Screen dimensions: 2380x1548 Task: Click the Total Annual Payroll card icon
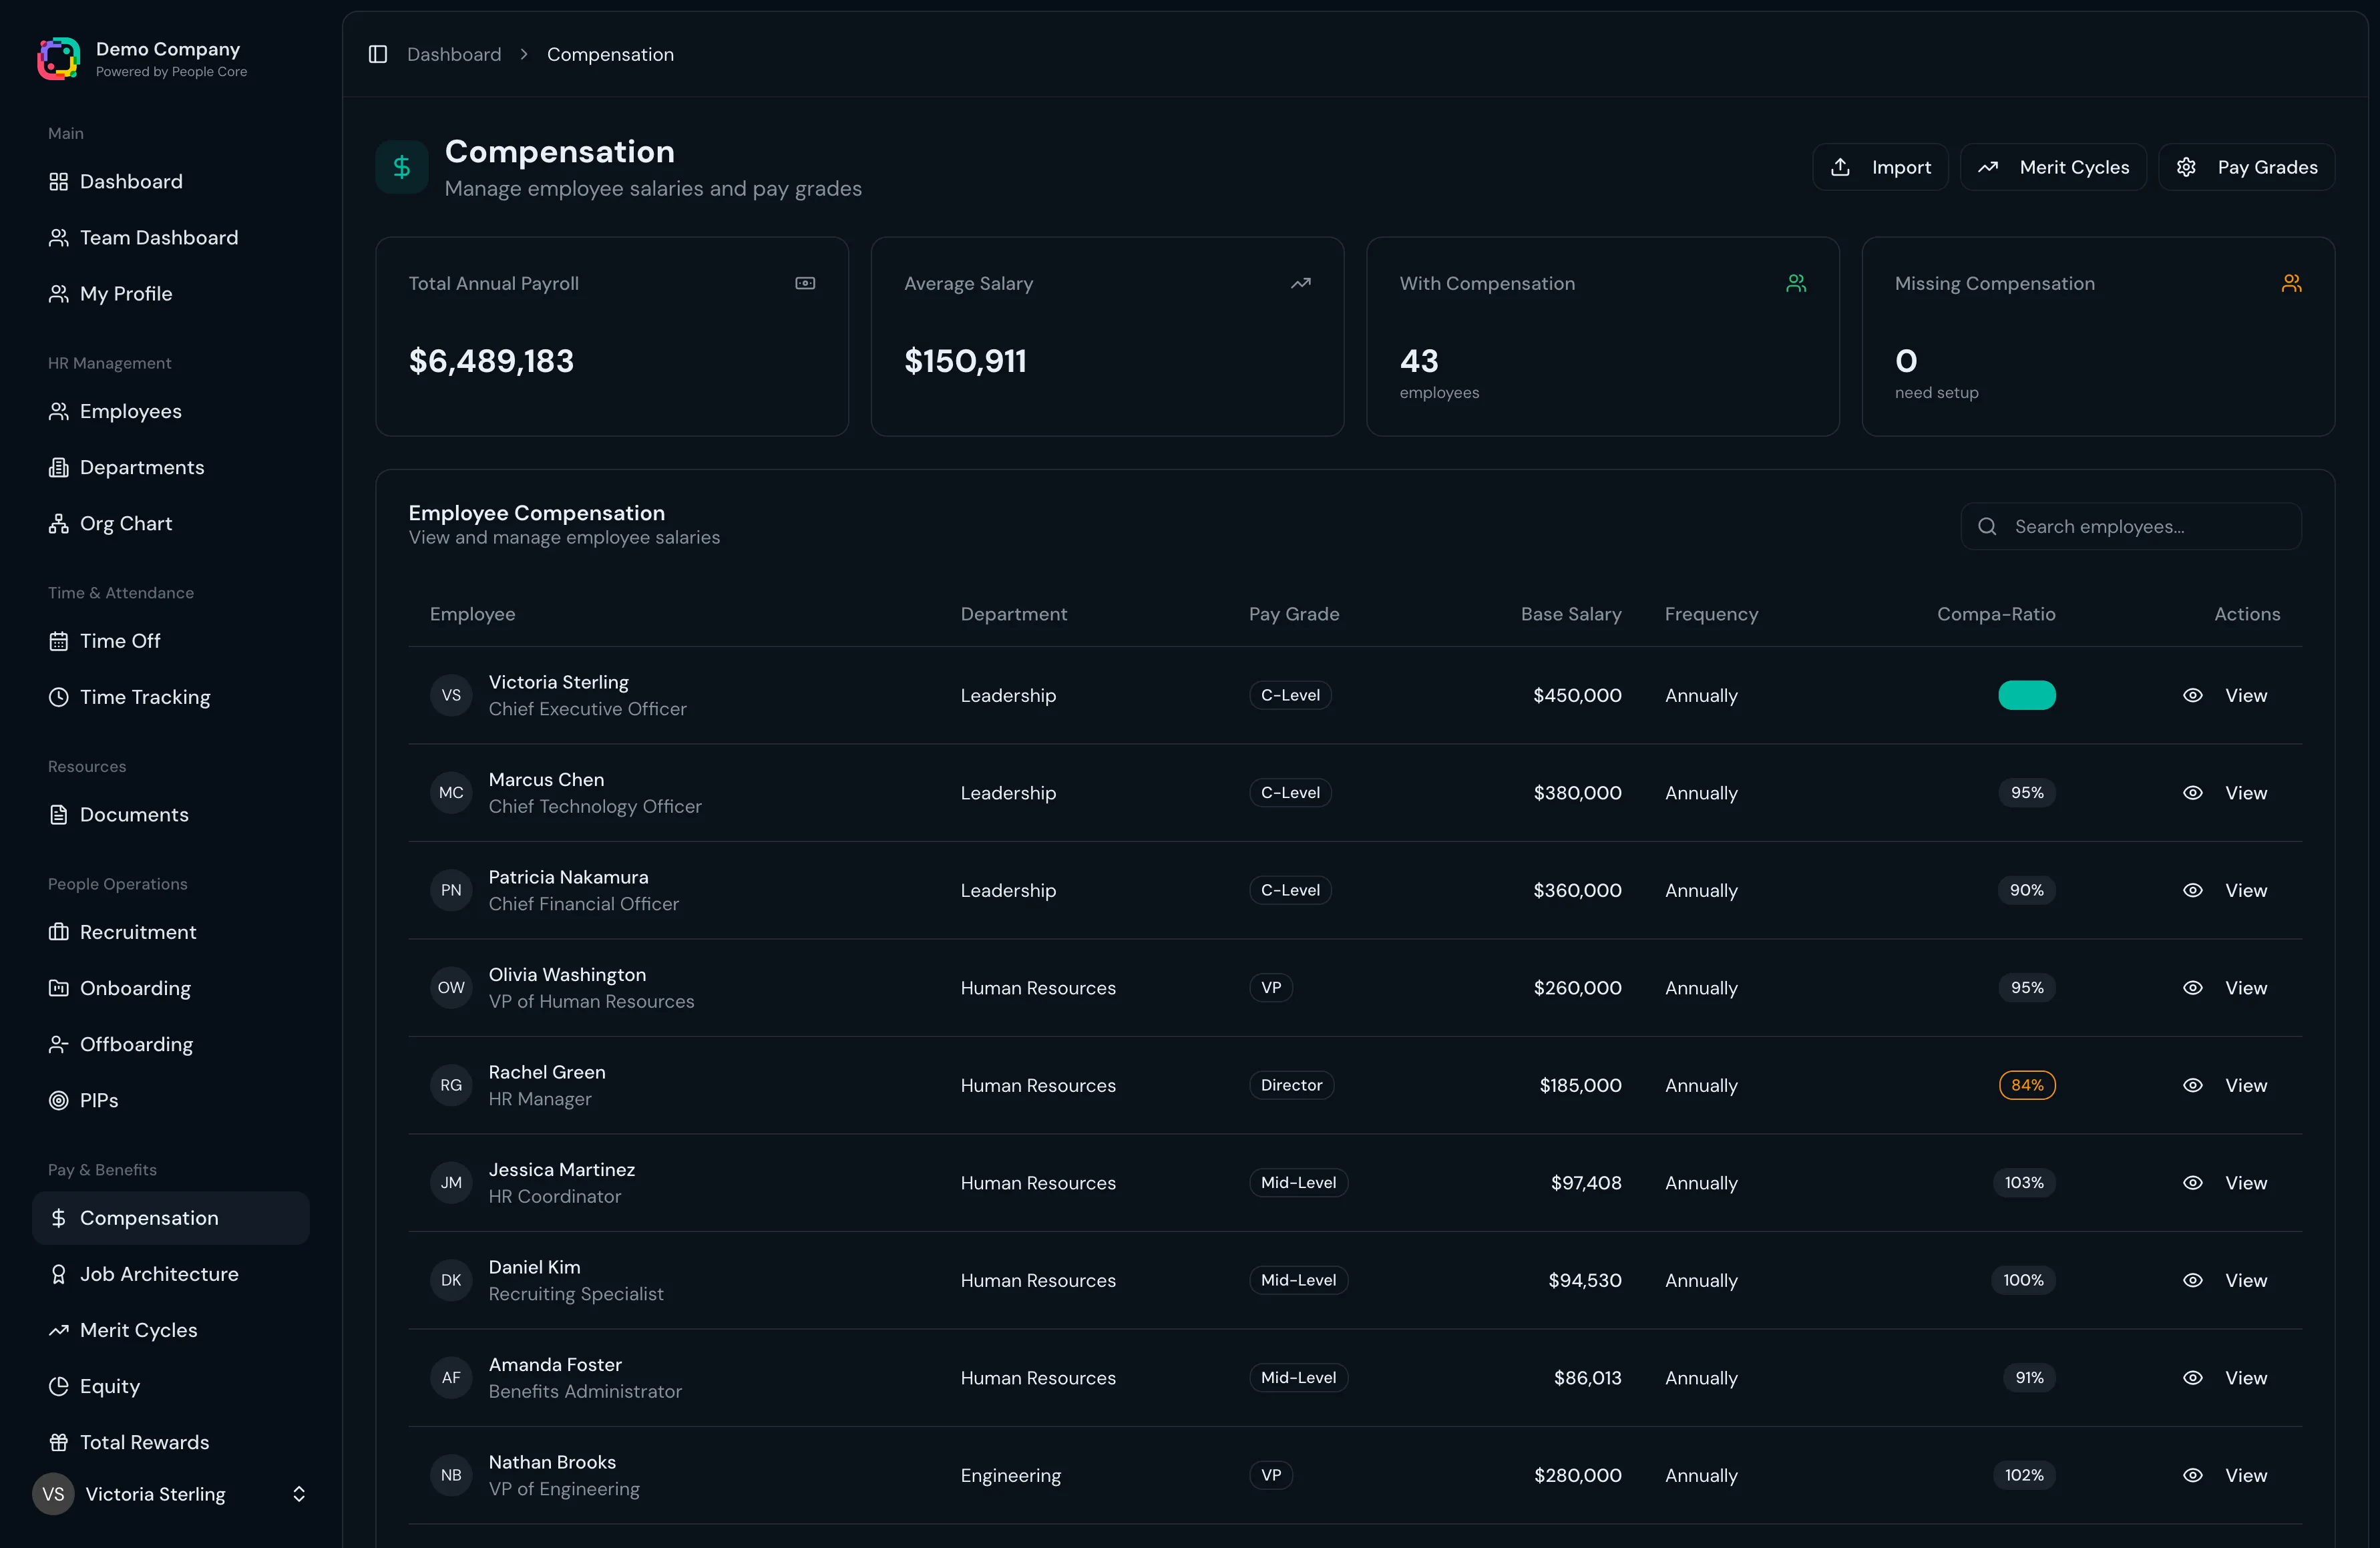coord(805,283)
